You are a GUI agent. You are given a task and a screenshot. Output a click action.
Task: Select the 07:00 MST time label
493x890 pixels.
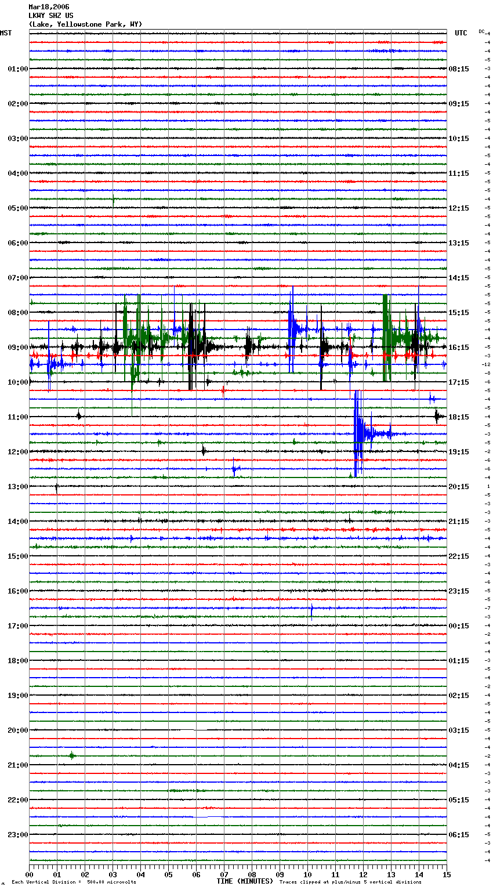(x=18, y=278)
